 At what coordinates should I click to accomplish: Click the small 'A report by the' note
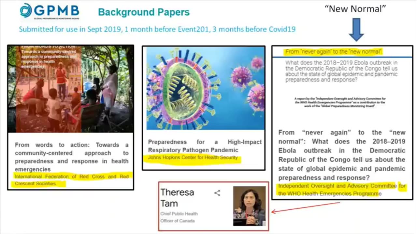[340, 102]
